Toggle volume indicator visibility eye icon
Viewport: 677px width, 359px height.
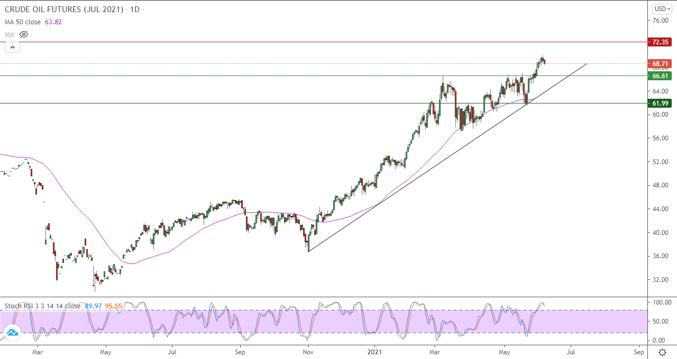click(23, 34)
